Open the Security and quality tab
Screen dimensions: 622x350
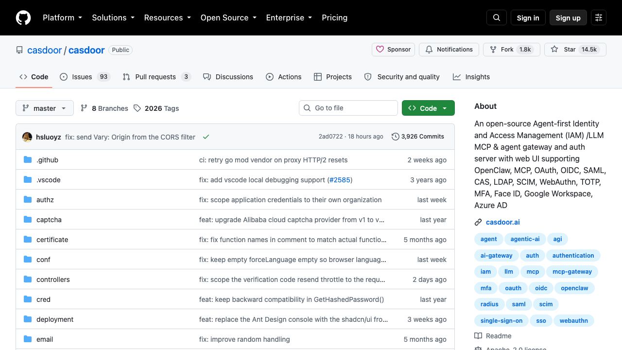pyautogui.click(x=402, y=77)
